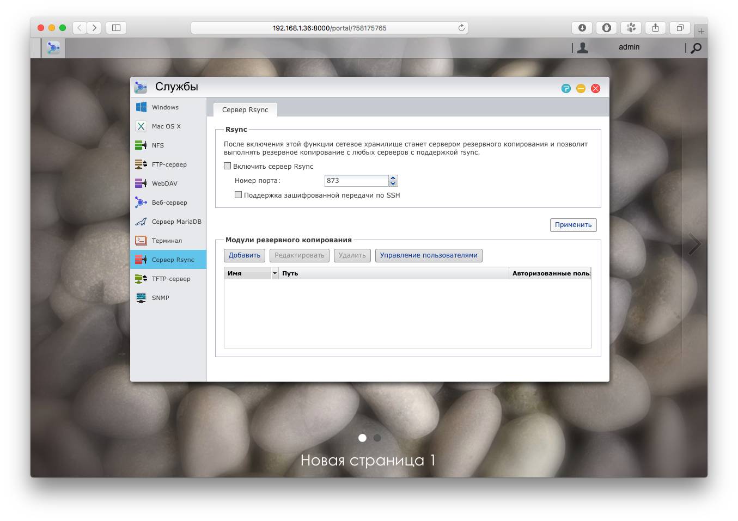Open the WebDAV icon in sidebar
Screen dimensions: 738x521
pos(141,183)
